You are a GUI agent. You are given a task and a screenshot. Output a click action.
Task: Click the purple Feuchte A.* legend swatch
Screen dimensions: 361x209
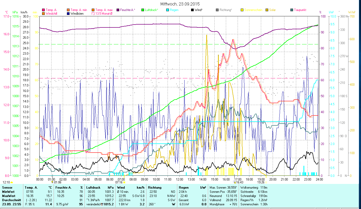(x=118, y=10)
